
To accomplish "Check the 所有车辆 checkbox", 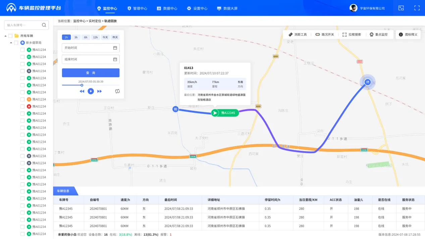I will [x=10, y=36].
